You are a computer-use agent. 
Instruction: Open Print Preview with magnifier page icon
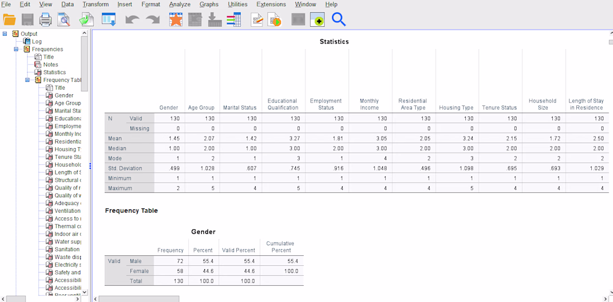(64, 20)
